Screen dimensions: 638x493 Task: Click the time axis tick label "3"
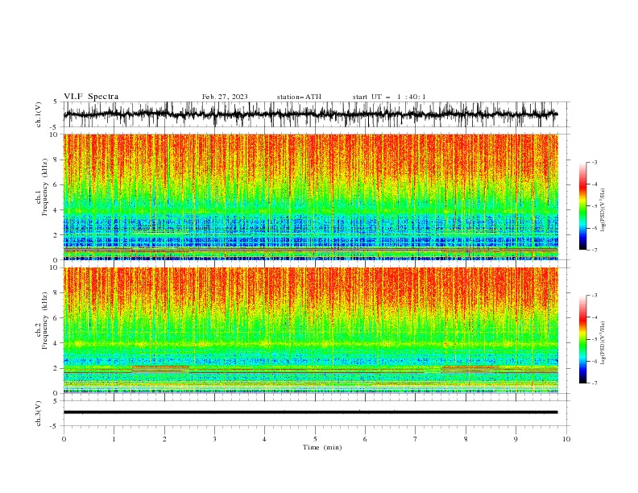214,439
